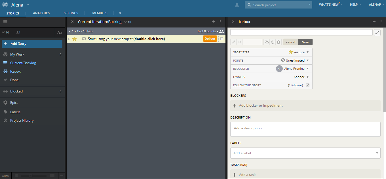This screenshot has width=386, height=179.
Task: Click the 1 follower link
Action: 296,85
